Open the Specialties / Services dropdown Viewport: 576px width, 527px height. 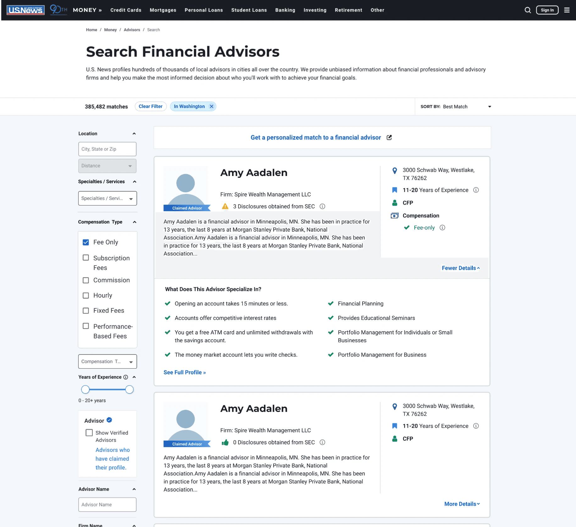108,199
